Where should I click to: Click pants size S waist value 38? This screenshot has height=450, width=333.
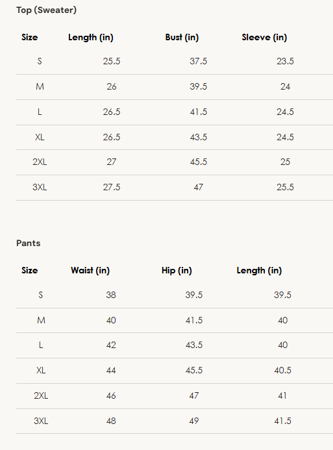[111, 295]
